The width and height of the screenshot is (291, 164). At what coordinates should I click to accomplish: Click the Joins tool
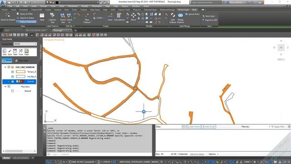[x=110, y=17]
